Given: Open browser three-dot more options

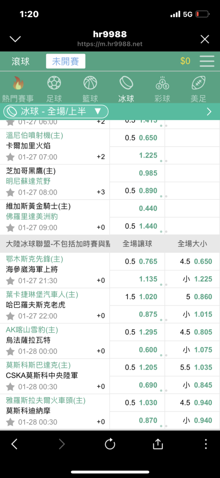Looking at the screenshot, I should 206,444.
